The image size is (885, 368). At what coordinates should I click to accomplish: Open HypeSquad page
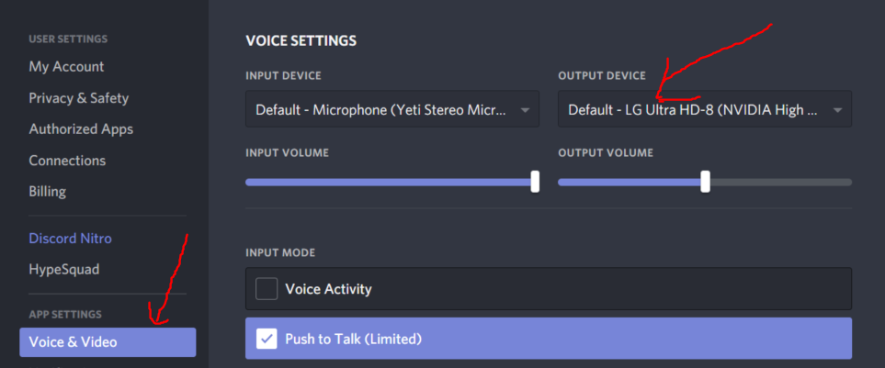coord(64,270)
